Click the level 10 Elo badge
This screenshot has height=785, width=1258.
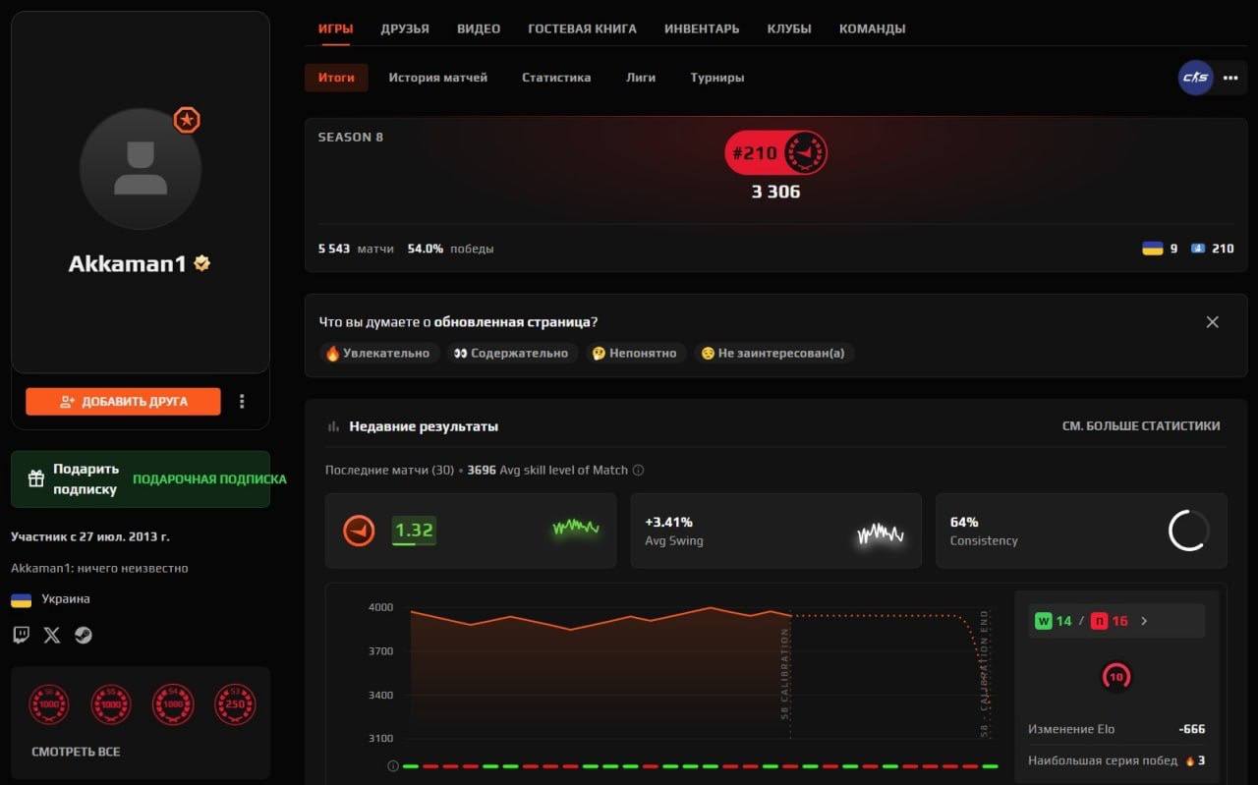(1116, 677)
